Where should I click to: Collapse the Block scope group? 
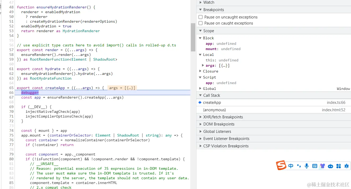[200, 38]
